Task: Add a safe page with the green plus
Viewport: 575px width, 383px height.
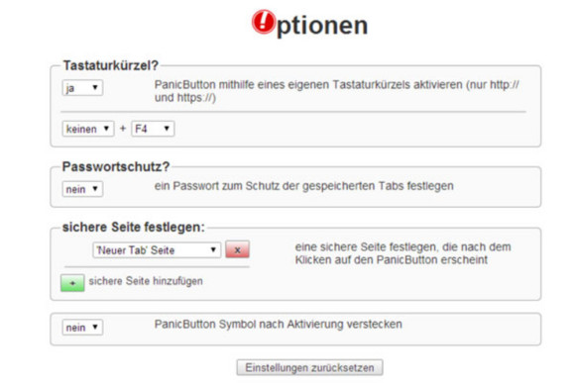Action: click(x=72, y=283)
